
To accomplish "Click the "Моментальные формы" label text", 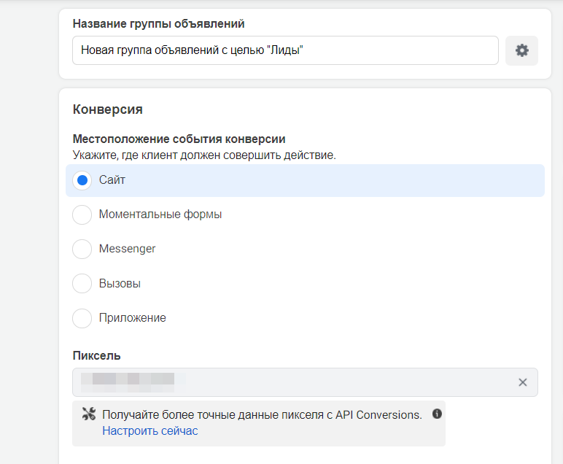I will [160, 214].
